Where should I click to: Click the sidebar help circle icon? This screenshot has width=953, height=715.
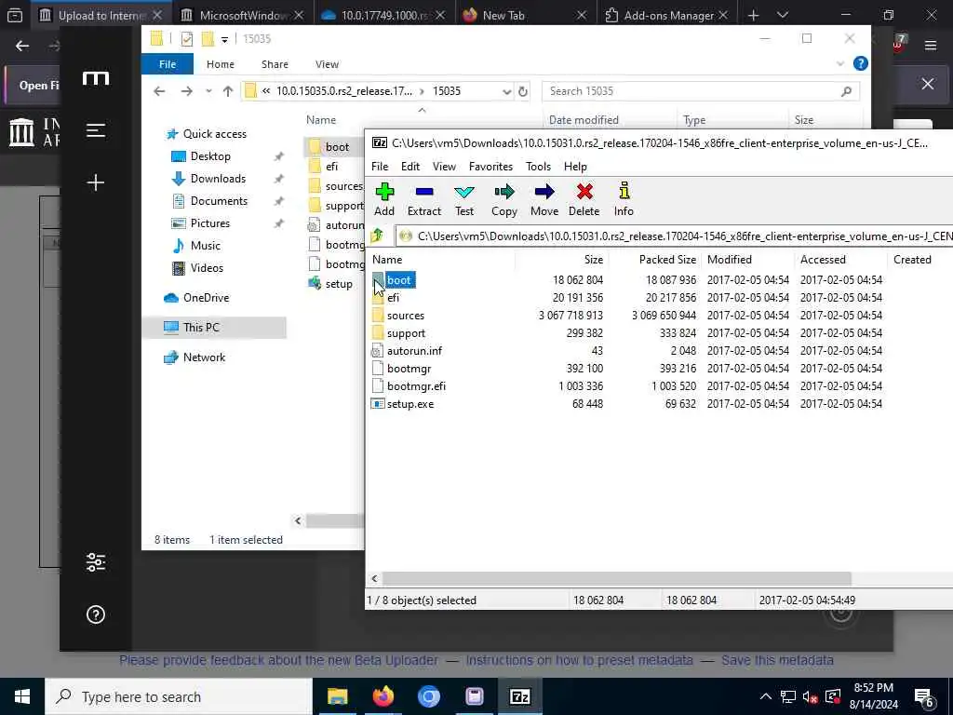(x=96, y=614)
